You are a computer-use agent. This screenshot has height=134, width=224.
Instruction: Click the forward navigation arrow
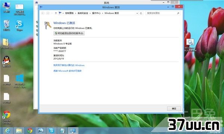click(x=48, y=13)
